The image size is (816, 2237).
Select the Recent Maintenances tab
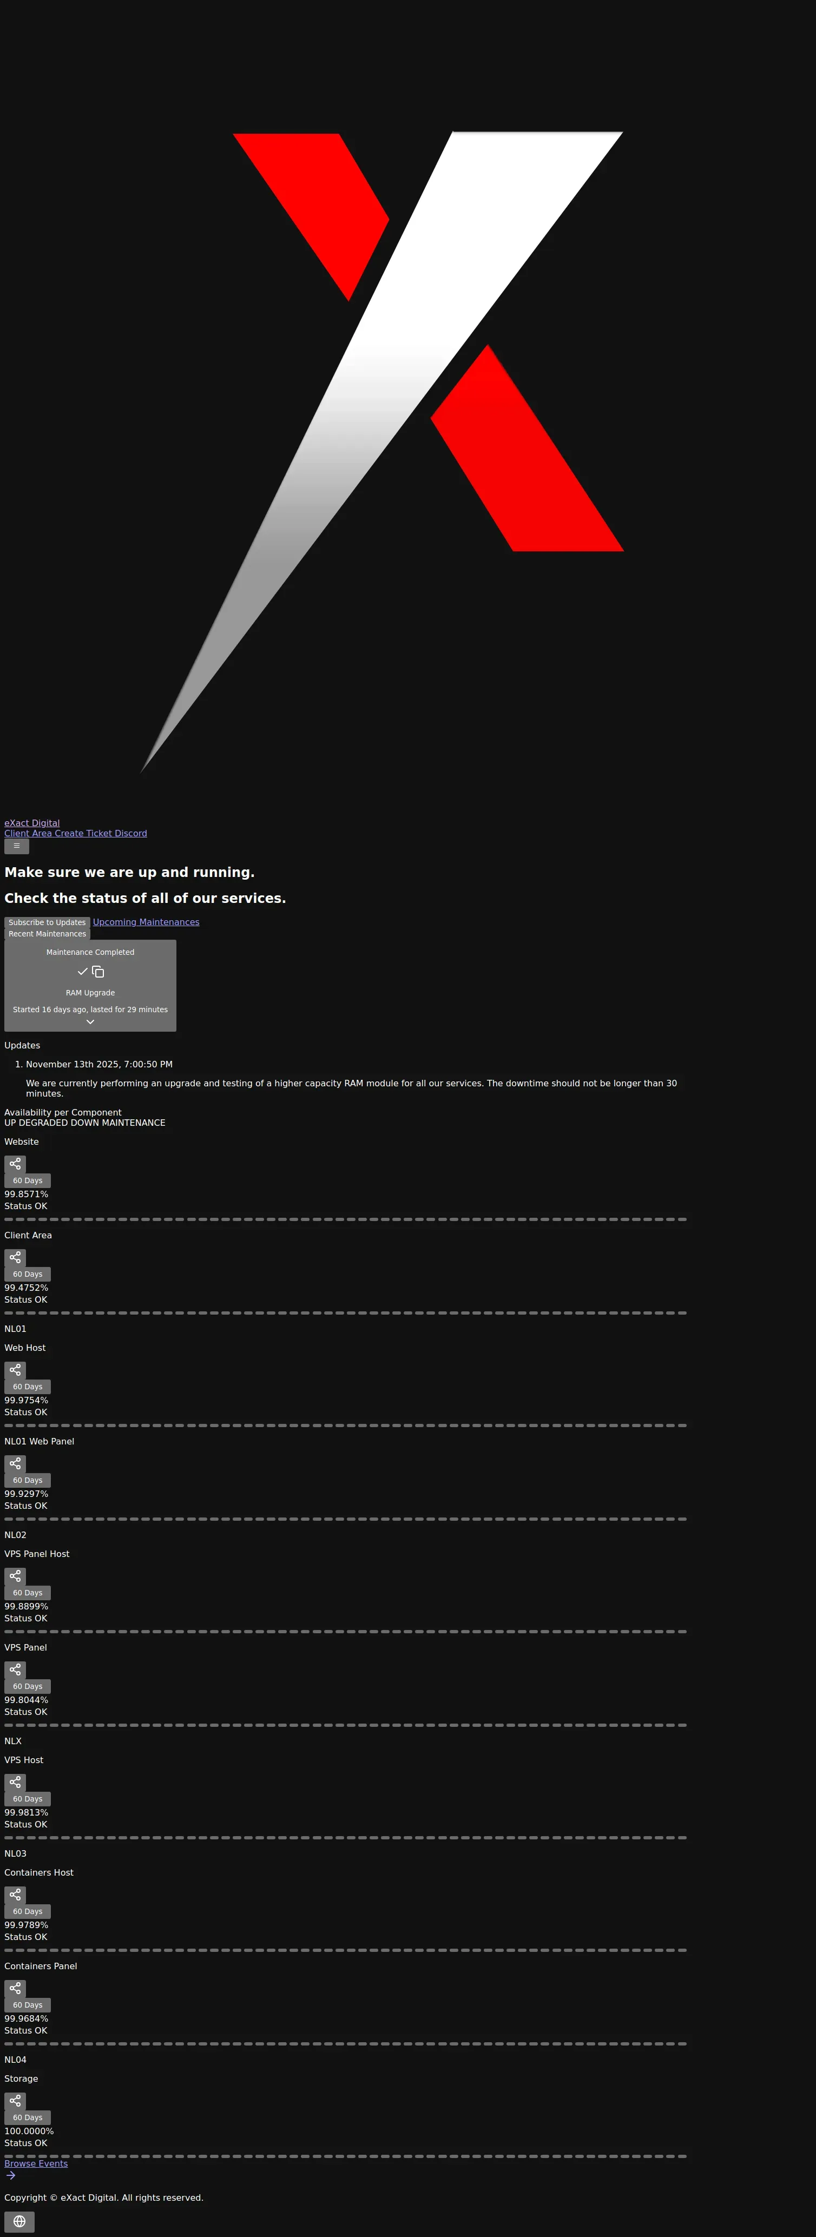click(47, 934)
